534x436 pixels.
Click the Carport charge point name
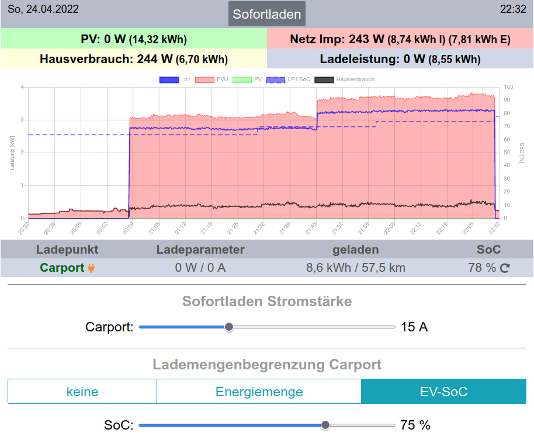coord(62,268)
